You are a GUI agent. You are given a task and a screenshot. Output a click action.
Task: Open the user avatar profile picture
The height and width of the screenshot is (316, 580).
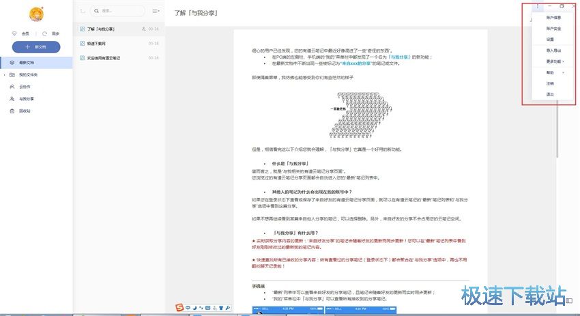tap(36, 14)
